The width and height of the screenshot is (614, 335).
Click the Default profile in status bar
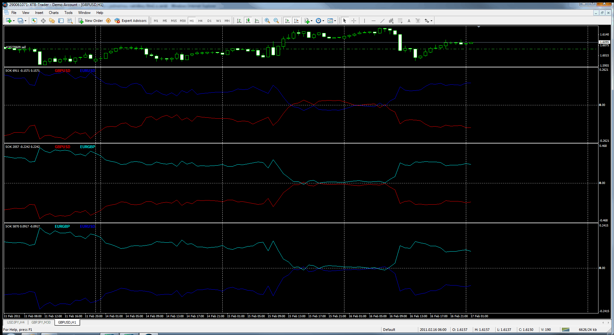389,330
